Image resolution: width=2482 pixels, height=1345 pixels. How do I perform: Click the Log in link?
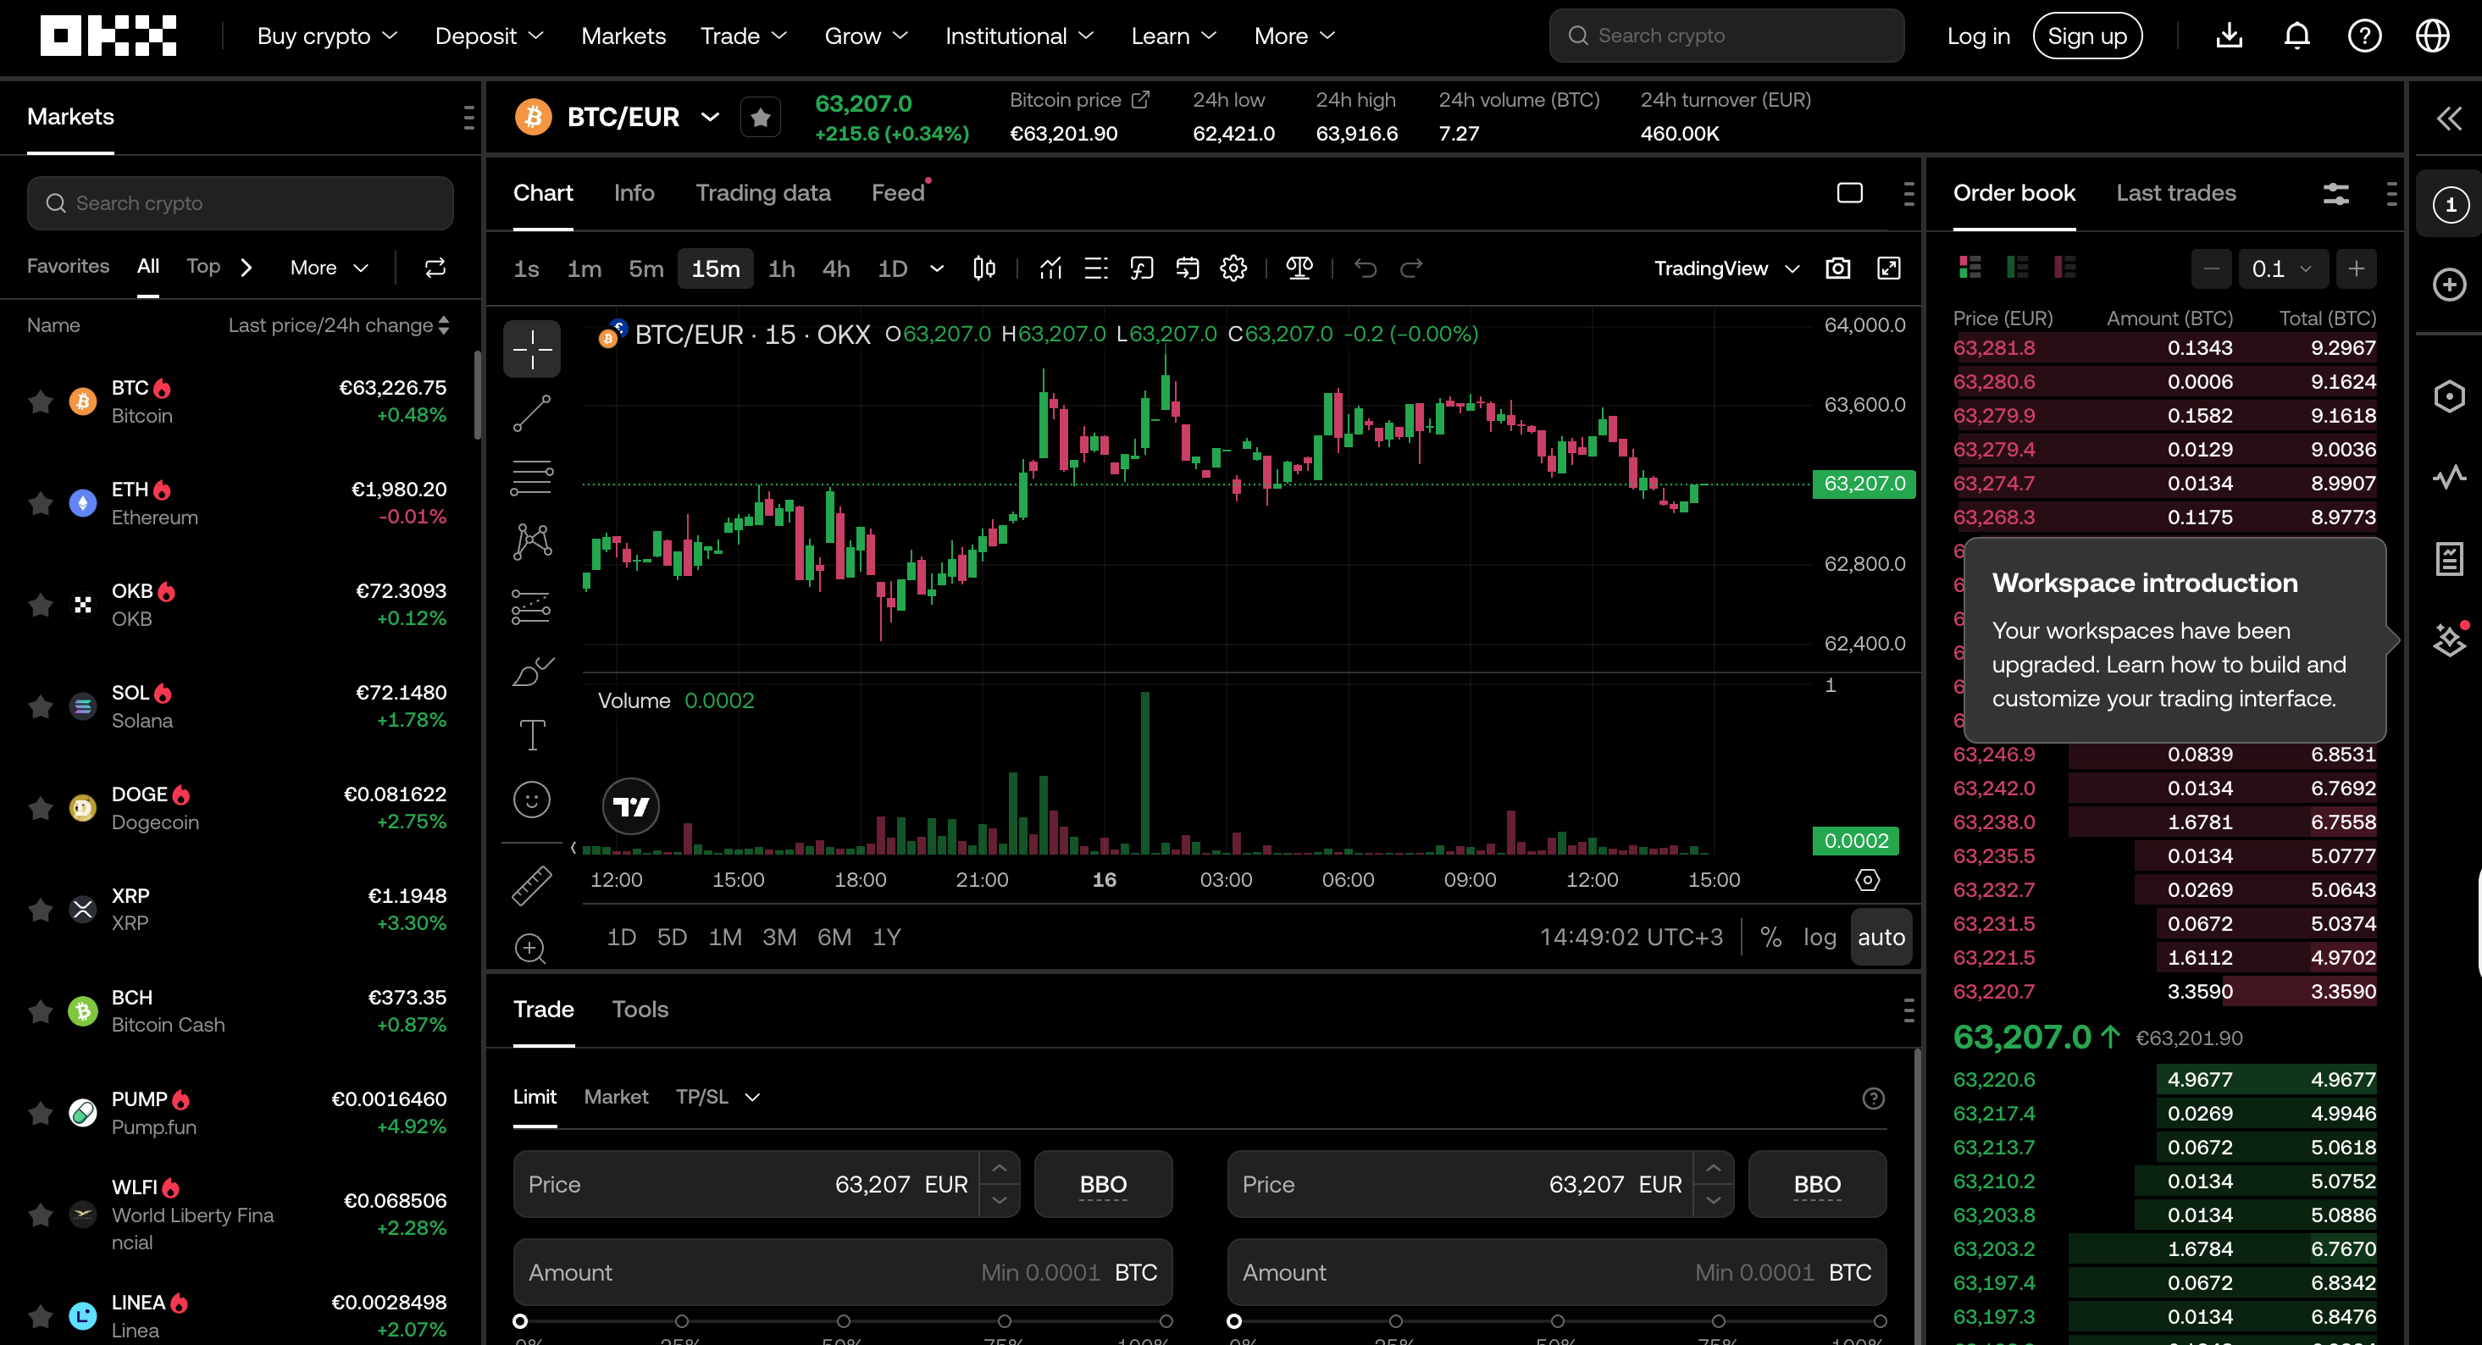(1978, 36)
